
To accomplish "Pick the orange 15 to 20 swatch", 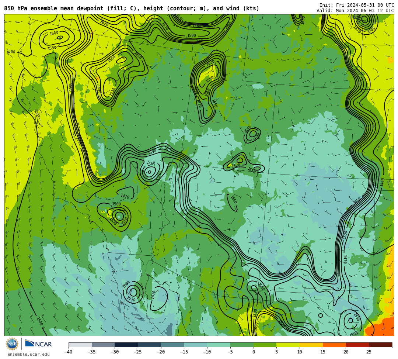I will [334, 345].
